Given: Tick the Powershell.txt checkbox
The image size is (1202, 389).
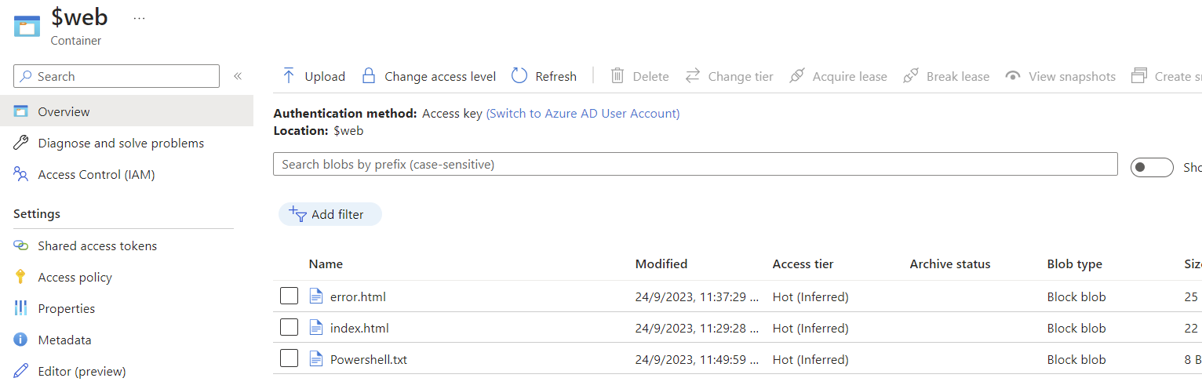Looking at the screenshot, I should (290, 359).
